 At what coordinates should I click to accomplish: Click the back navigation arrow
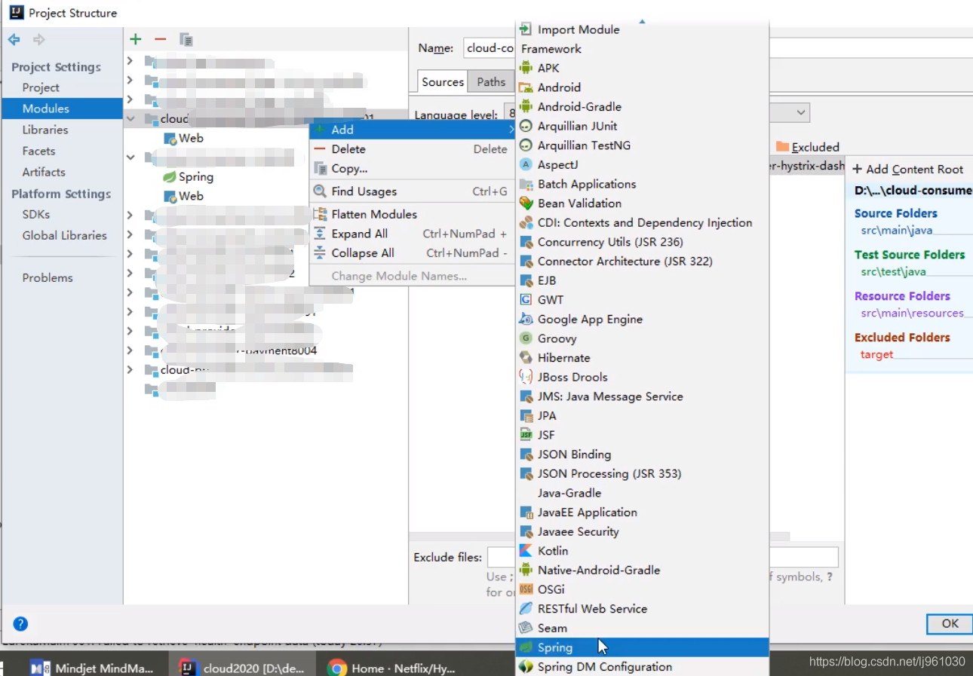[x=14, y=39]
